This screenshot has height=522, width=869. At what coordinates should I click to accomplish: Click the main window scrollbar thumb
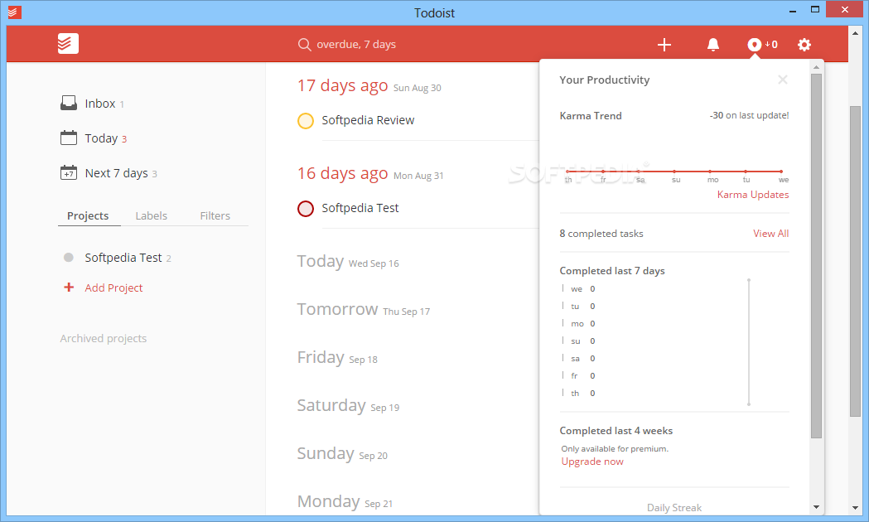(855, 261)
